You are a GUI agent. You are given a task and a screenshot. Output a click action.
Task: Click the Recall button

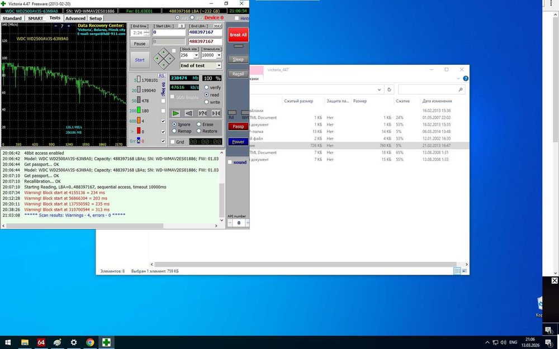click(x=238, y=74)
